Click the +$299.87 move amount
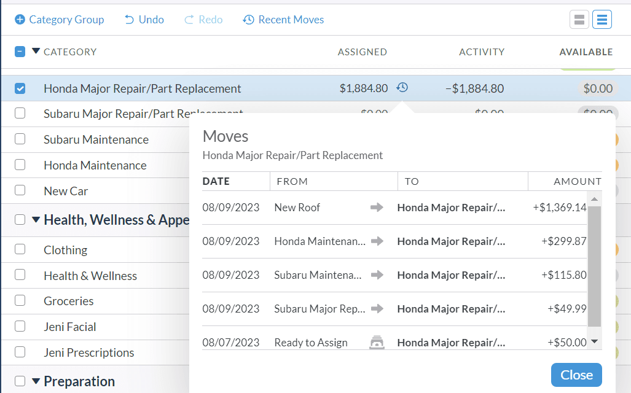 click(x=564, y=241)
